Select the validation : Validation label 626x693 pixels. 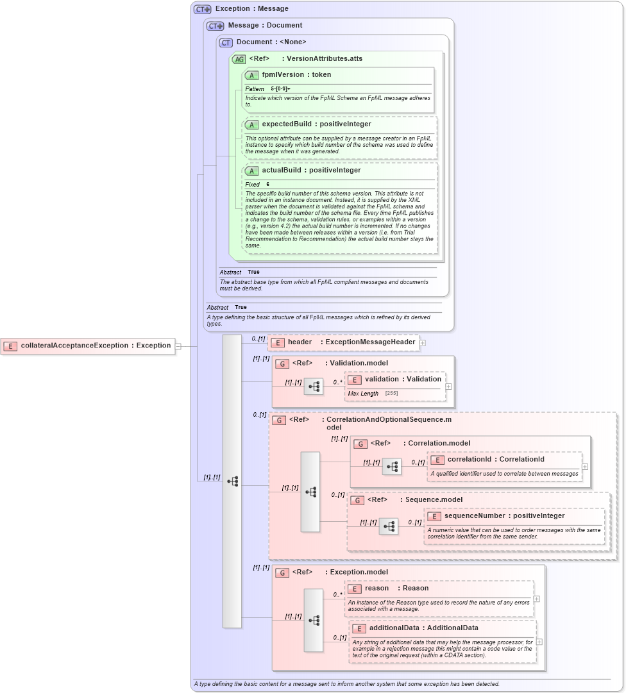(403, 380)
